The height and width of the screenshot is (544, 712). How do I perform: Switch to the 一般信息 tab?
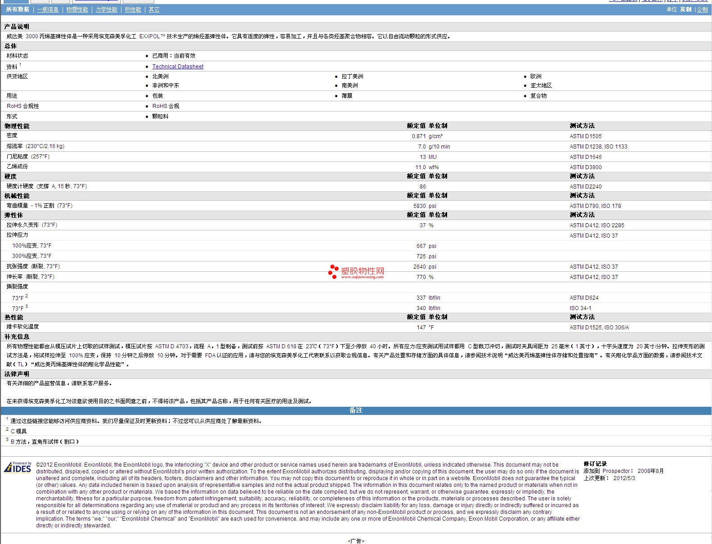click(48, 9)
